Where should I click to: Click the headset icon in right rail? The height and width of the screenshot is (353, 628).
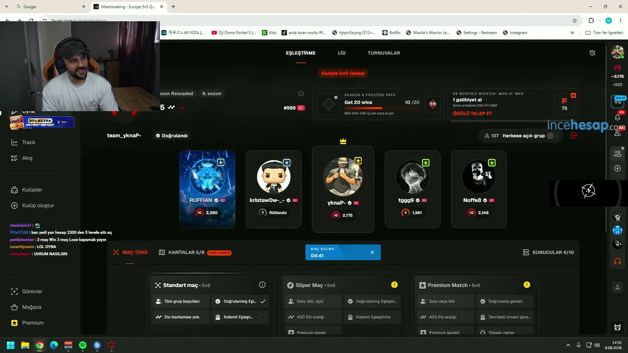coord(618,261)
